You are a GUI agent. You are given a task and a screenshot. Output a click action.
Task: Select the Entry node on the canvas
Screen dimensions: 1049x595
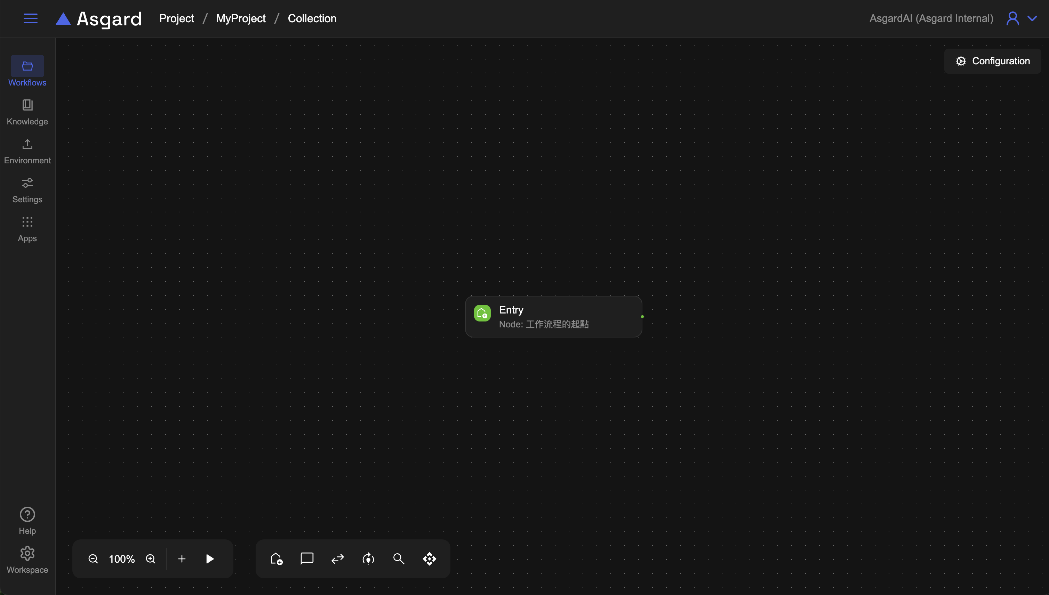[553, 316]
